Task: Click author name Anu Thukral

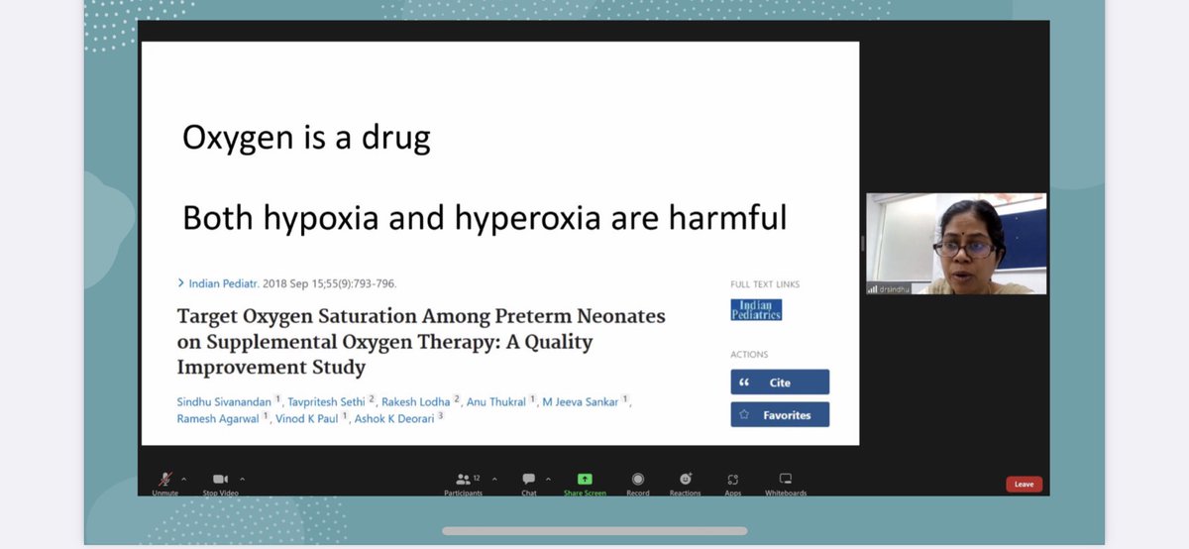Action: [496, 401]
